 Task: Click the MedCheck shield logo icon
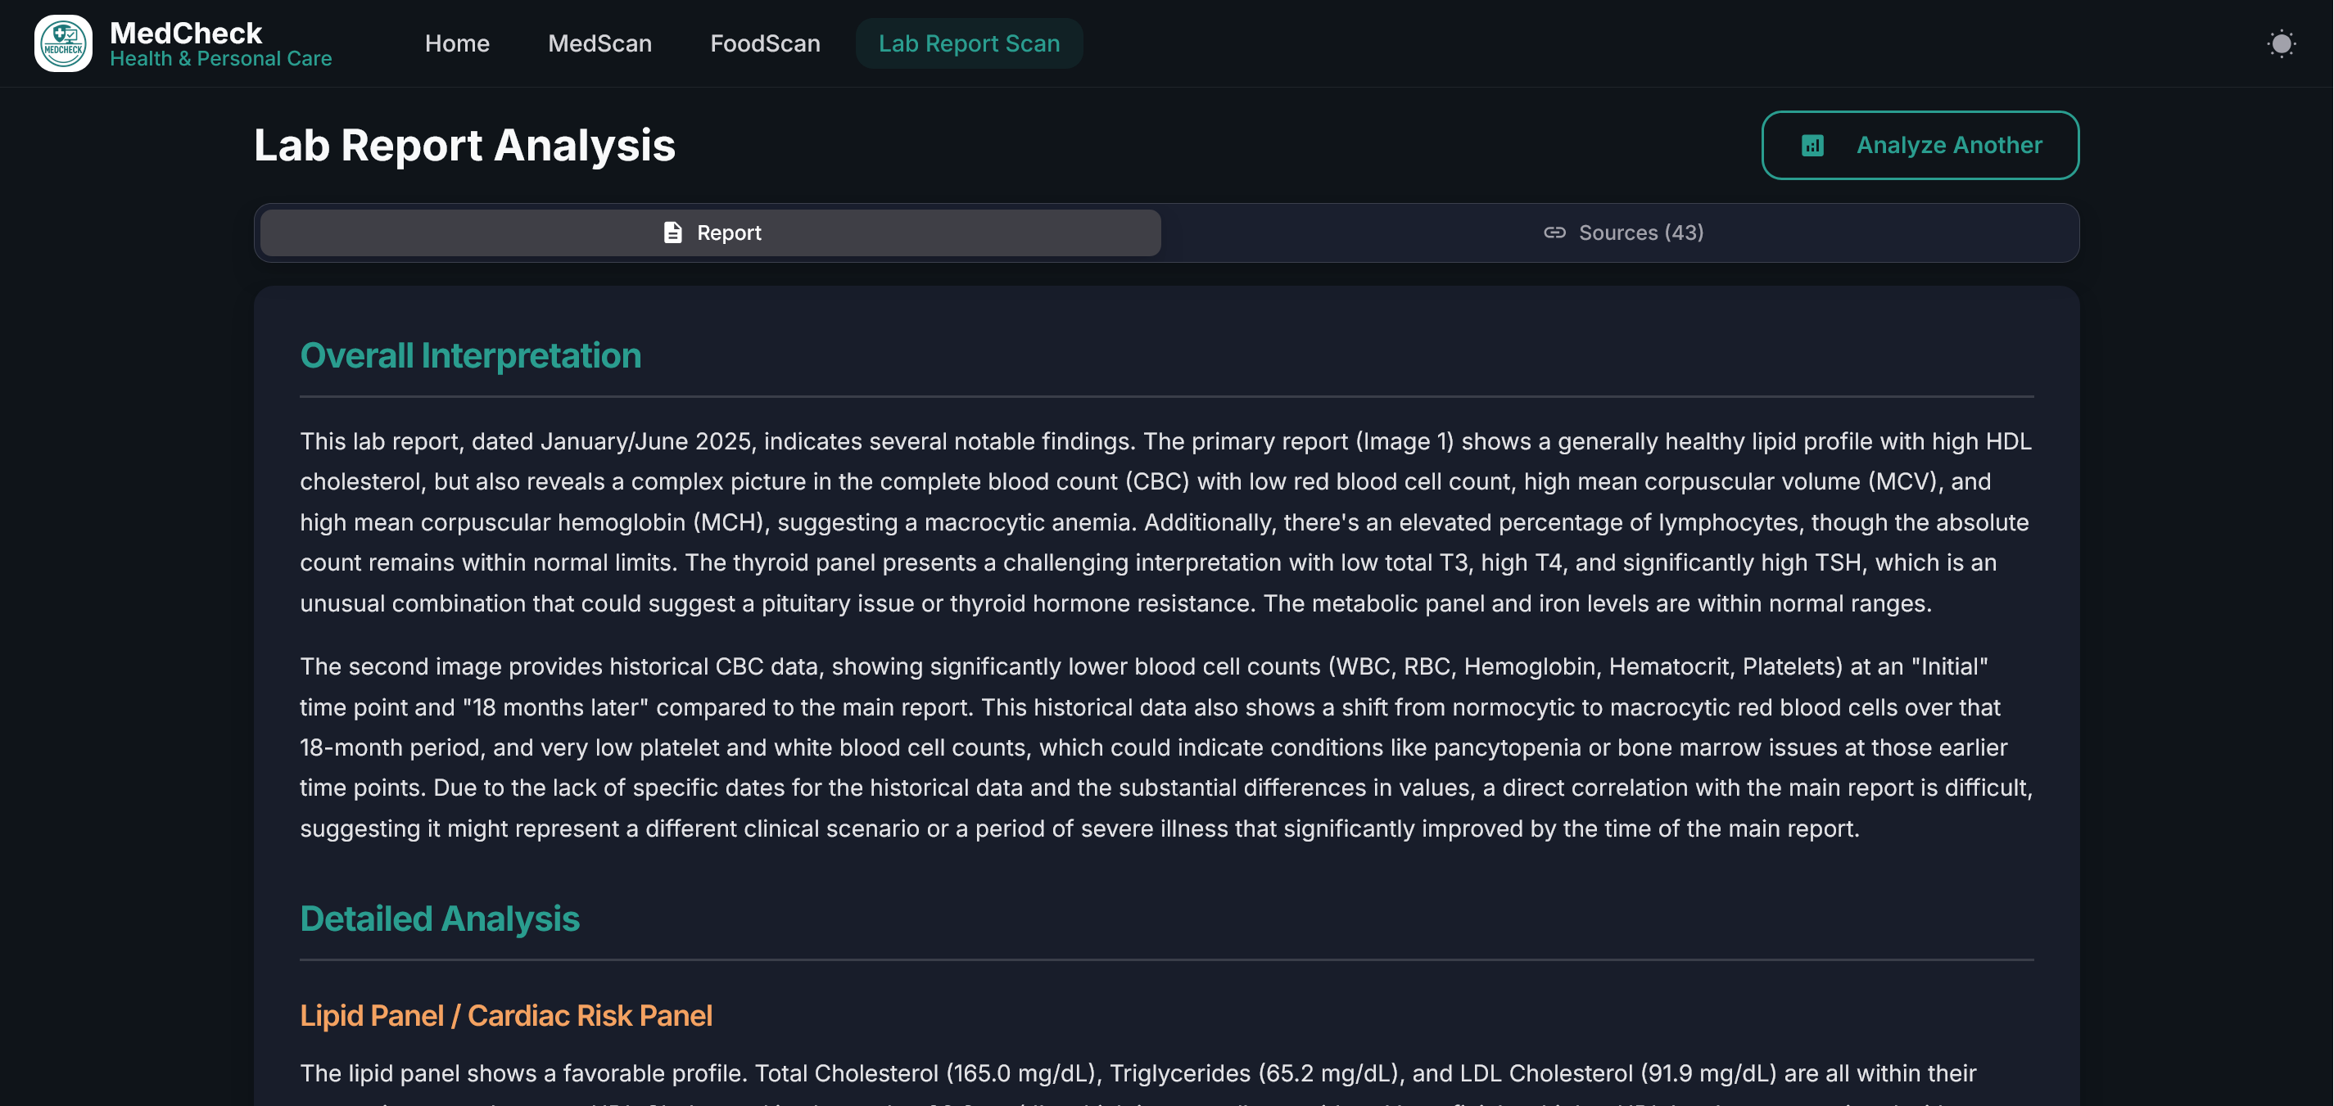(x=63, y=43)
